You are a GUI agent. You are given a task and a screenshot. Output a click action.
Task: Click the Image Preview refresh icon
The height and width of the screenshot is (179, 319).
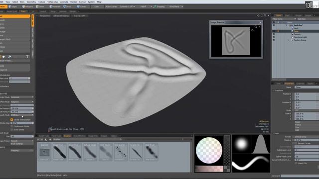coord(253,30)
